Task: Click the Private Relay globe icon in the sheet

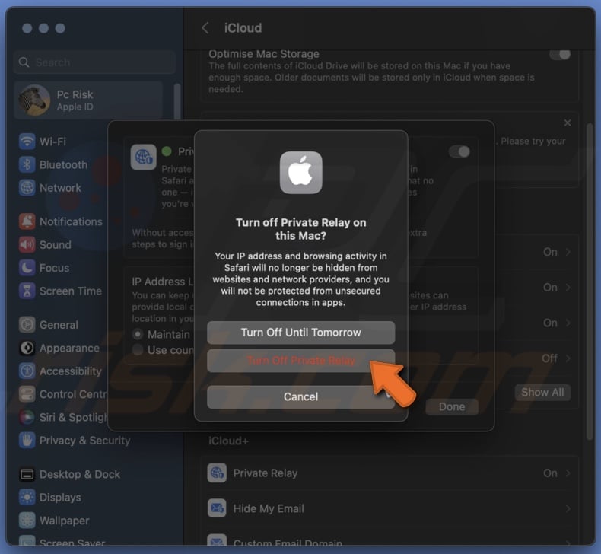Action: click(143, 157)
